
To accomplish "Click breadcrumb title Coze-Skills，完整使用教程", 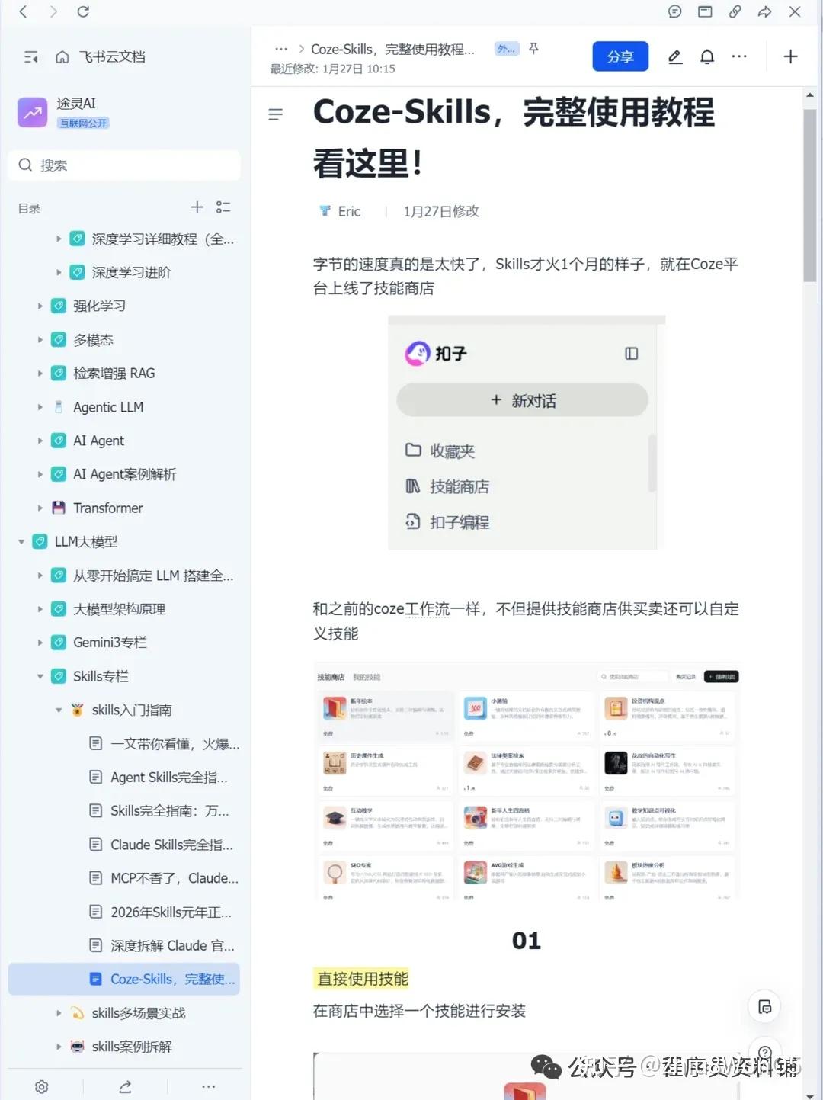I will pos(392,49).
